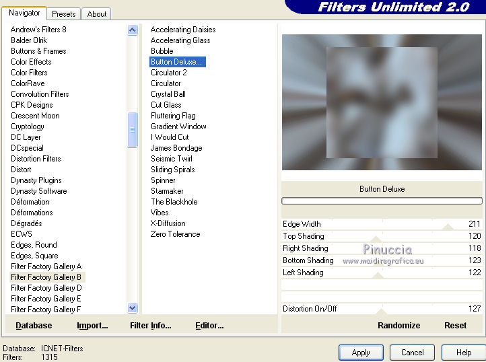Click Import... to add filters
Viewport: 486px width, 362px height.
[92, 326]
